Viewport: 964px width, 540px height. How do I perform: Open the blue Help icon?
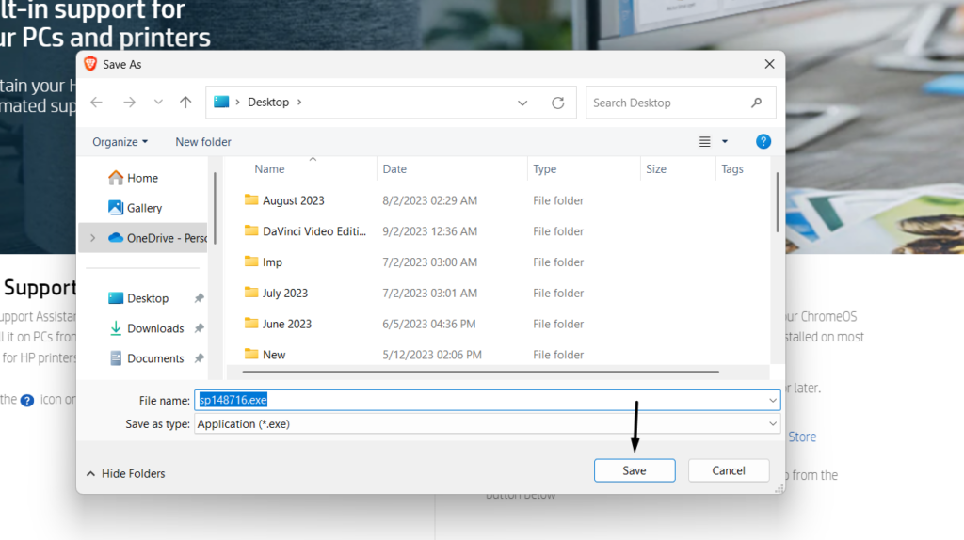click(x=763, y=142)
